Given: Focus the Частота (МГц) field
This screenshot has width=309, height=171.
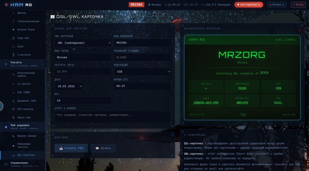Looking at the screenshot, I should [83, 72].
